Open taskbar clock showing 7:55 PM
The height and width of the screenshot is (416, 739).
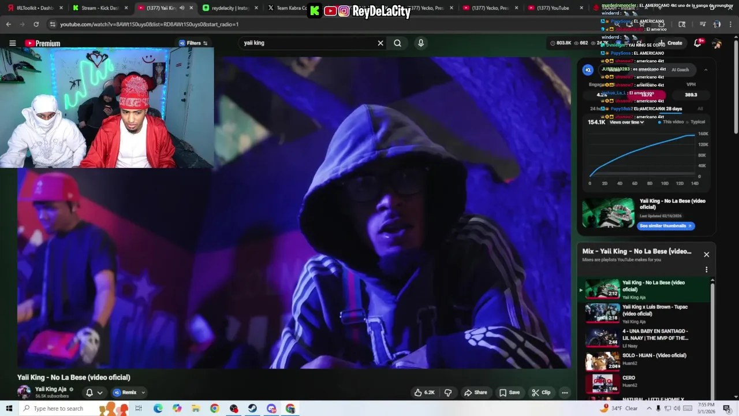point(706,408)
